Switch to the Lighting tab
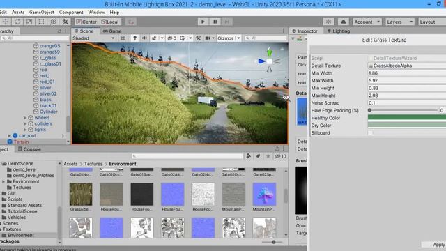This screenshot has width=446, height=251. click(x=339, y=31)
